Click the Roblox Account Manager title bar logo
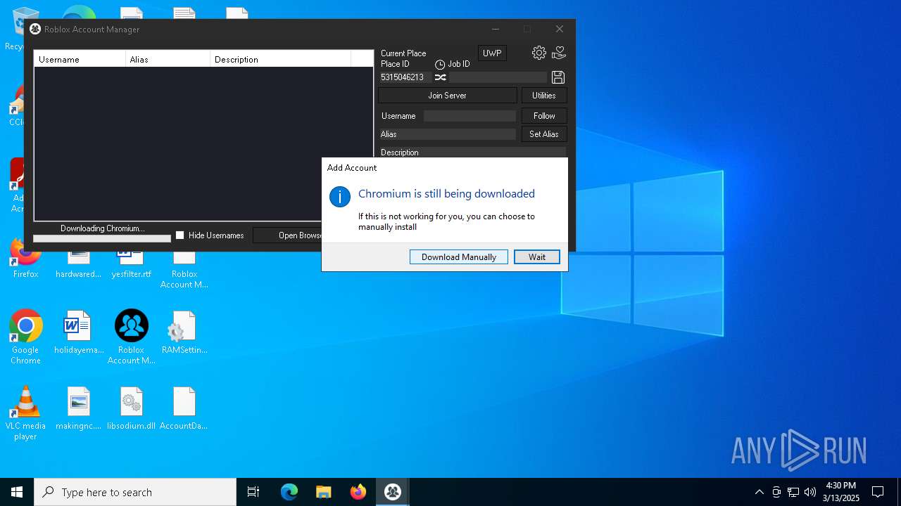This screenshot has width=901, height=506. coord(35,29)
